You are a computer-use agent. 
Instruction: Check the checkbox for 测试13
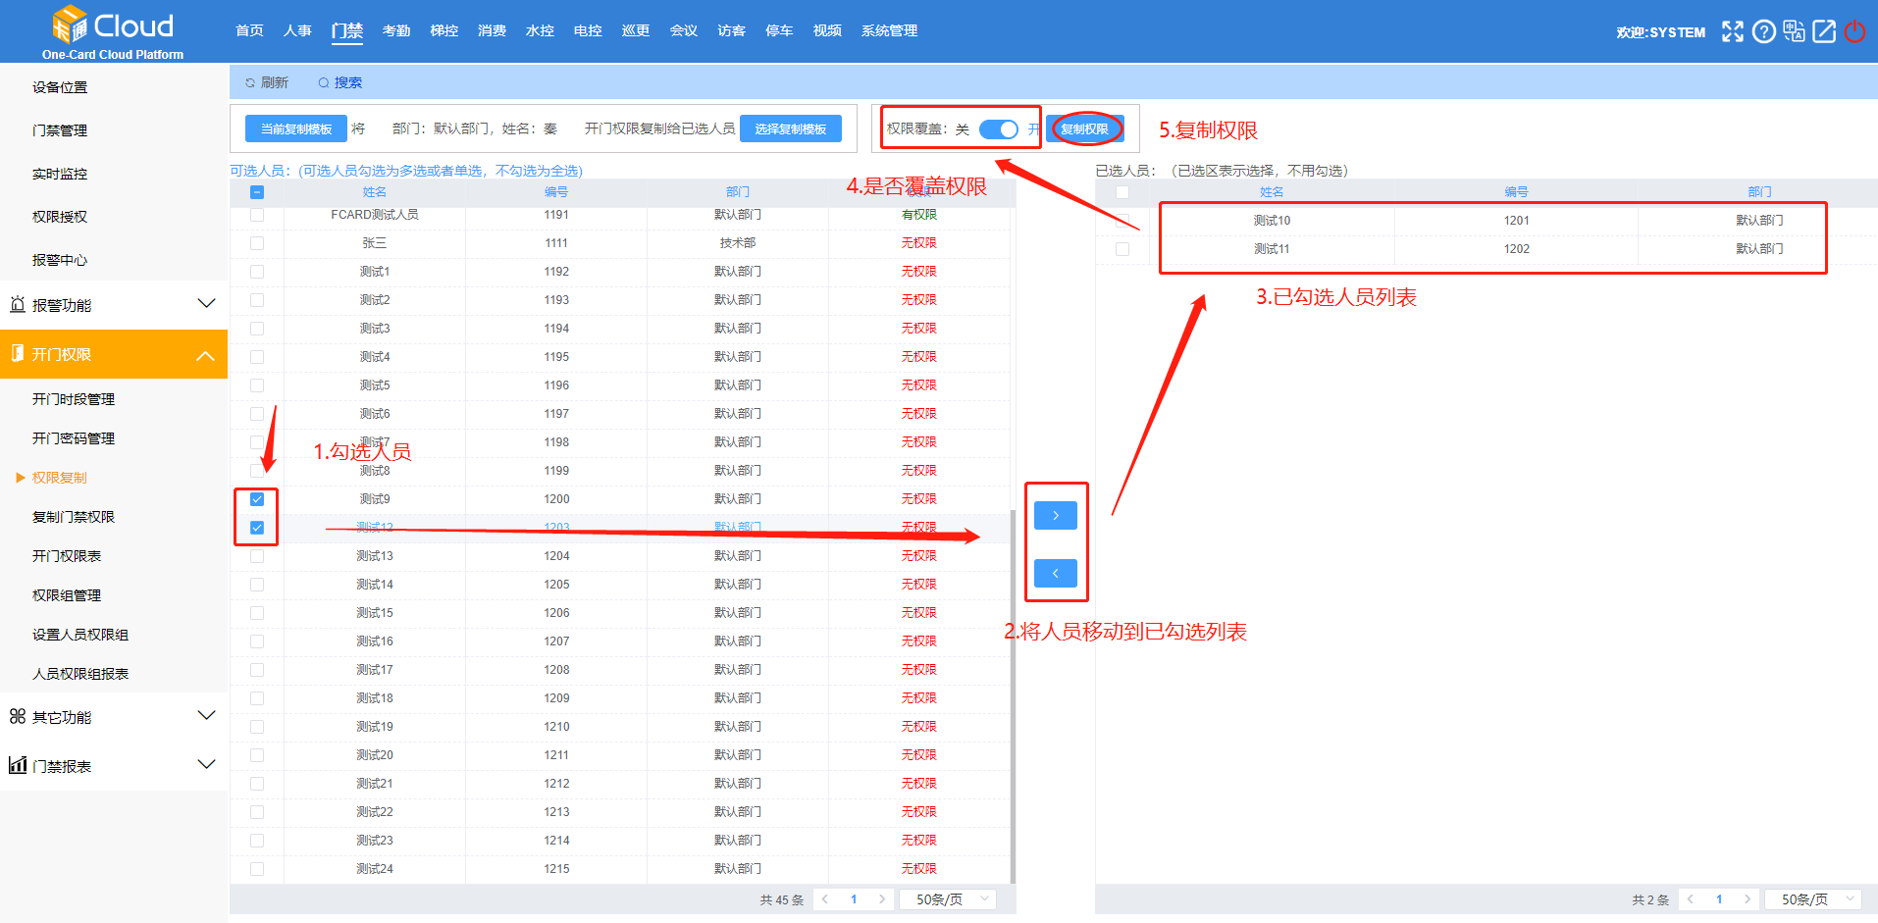pyautogui.click(x=257, y=556)
